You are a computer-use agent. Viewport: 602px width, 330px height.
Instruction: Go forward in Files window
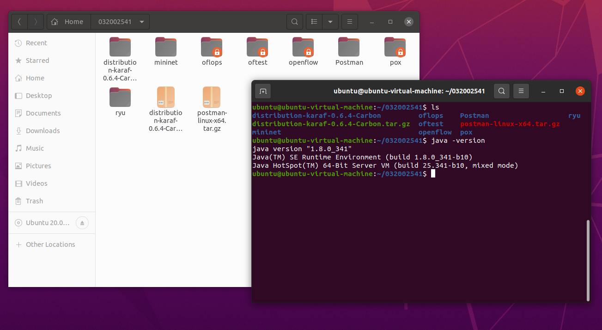(x=36, y=22)
